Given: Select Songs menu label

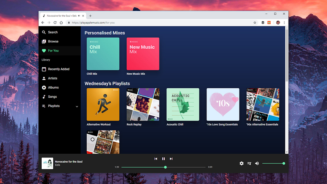Looking at the screenshot, I should [52, 97].
